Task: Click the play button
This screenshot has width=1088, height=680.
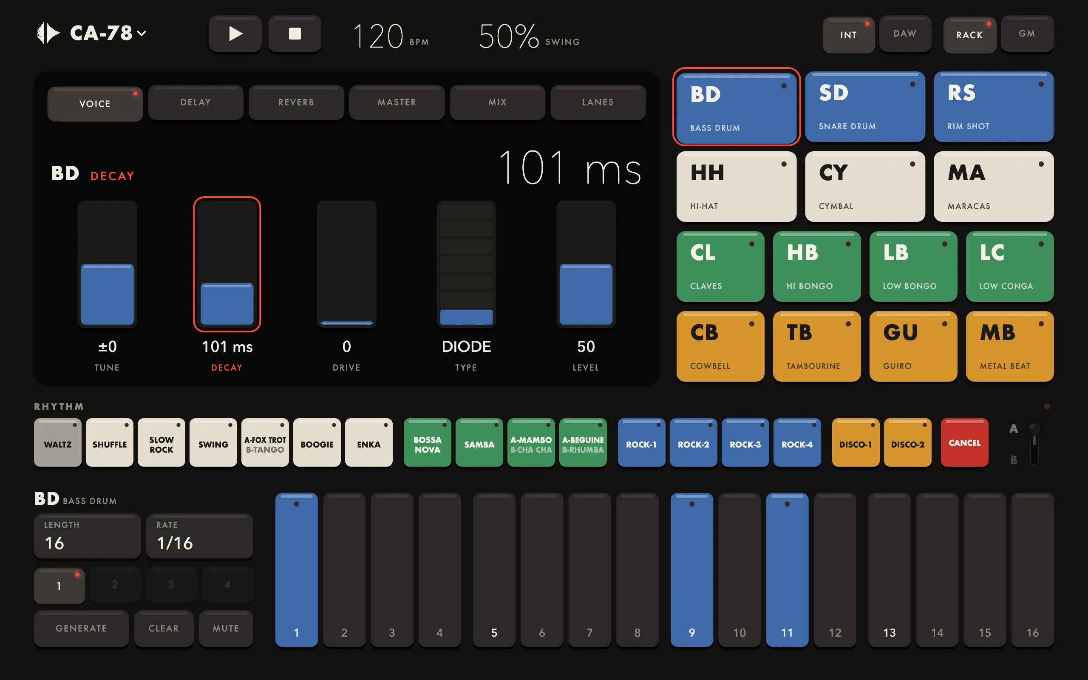Action: 235,34
